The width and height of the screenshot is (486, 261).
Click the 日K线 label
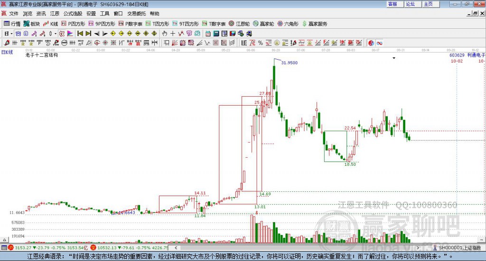[7, 52]
